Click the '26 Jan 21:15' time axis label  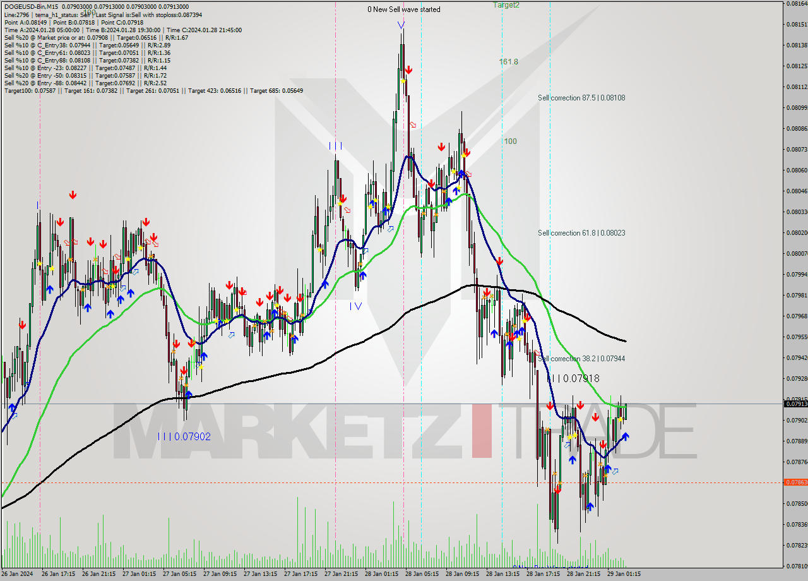(x=98, y=575)
